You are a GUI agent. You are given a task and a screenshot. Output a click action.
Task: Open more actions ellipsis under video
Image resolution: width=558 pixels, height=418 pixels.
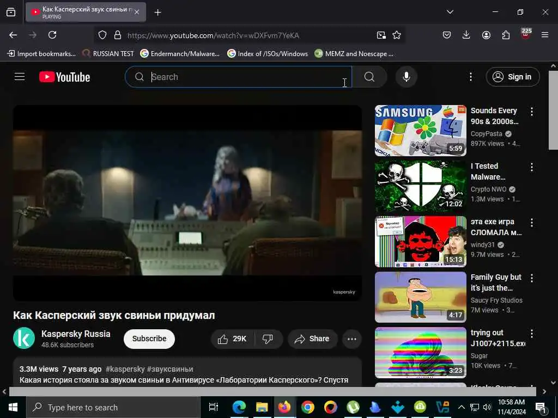[x=351, y=339]
